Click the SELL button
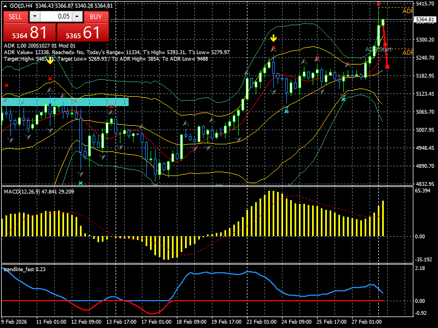The height and width of the screenshot is (328, 438). point(15,17)
